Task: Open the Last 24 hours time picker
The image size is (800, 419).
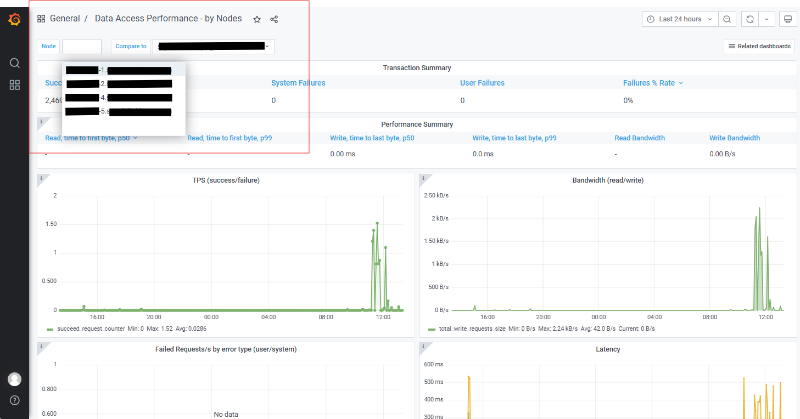Action: 679,19
